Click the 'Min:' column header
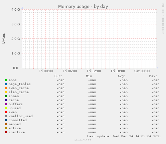 90,76
